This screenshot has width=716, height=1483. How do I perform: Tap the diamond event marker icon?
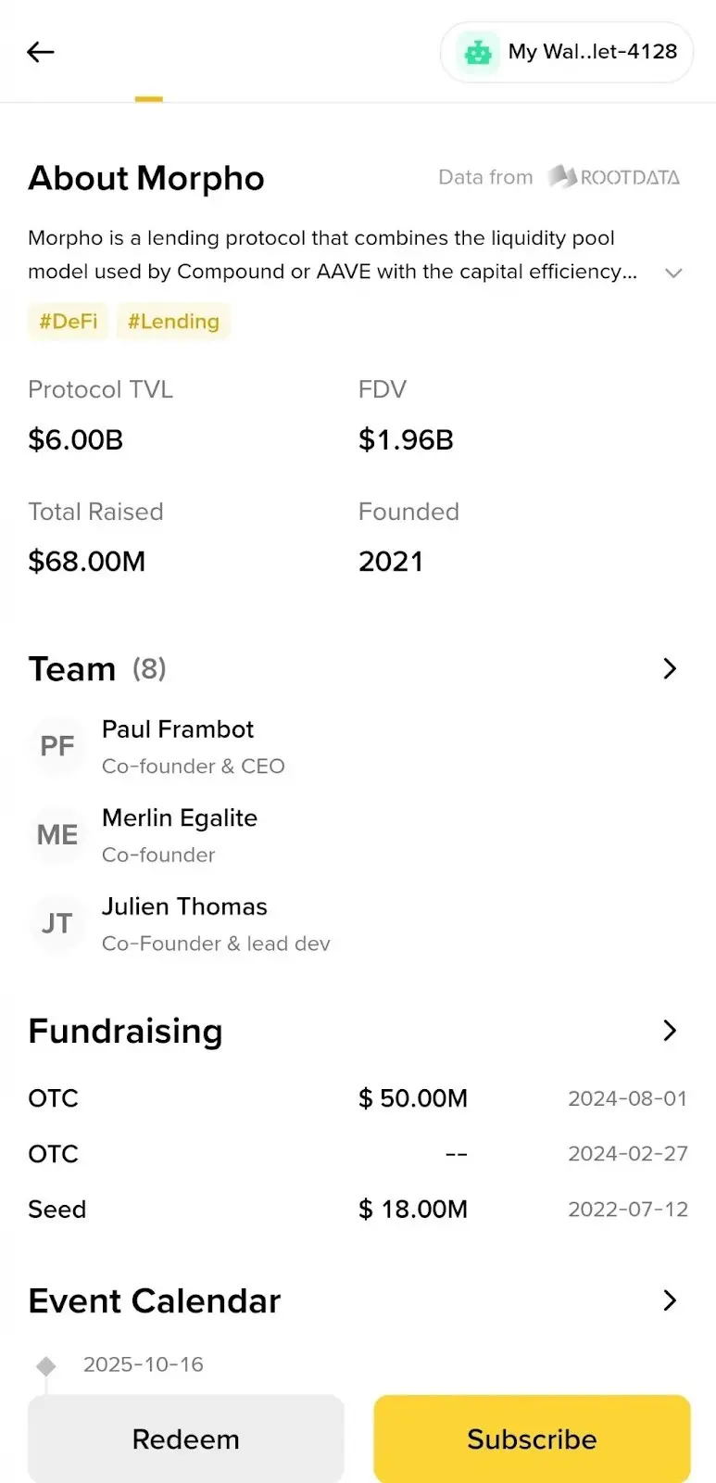pyautogui.click(x=46, y=1365)
